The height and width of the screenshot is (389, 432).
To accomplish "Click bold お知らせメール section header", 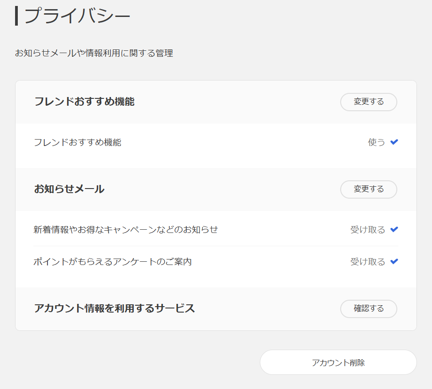I will 69,189.
